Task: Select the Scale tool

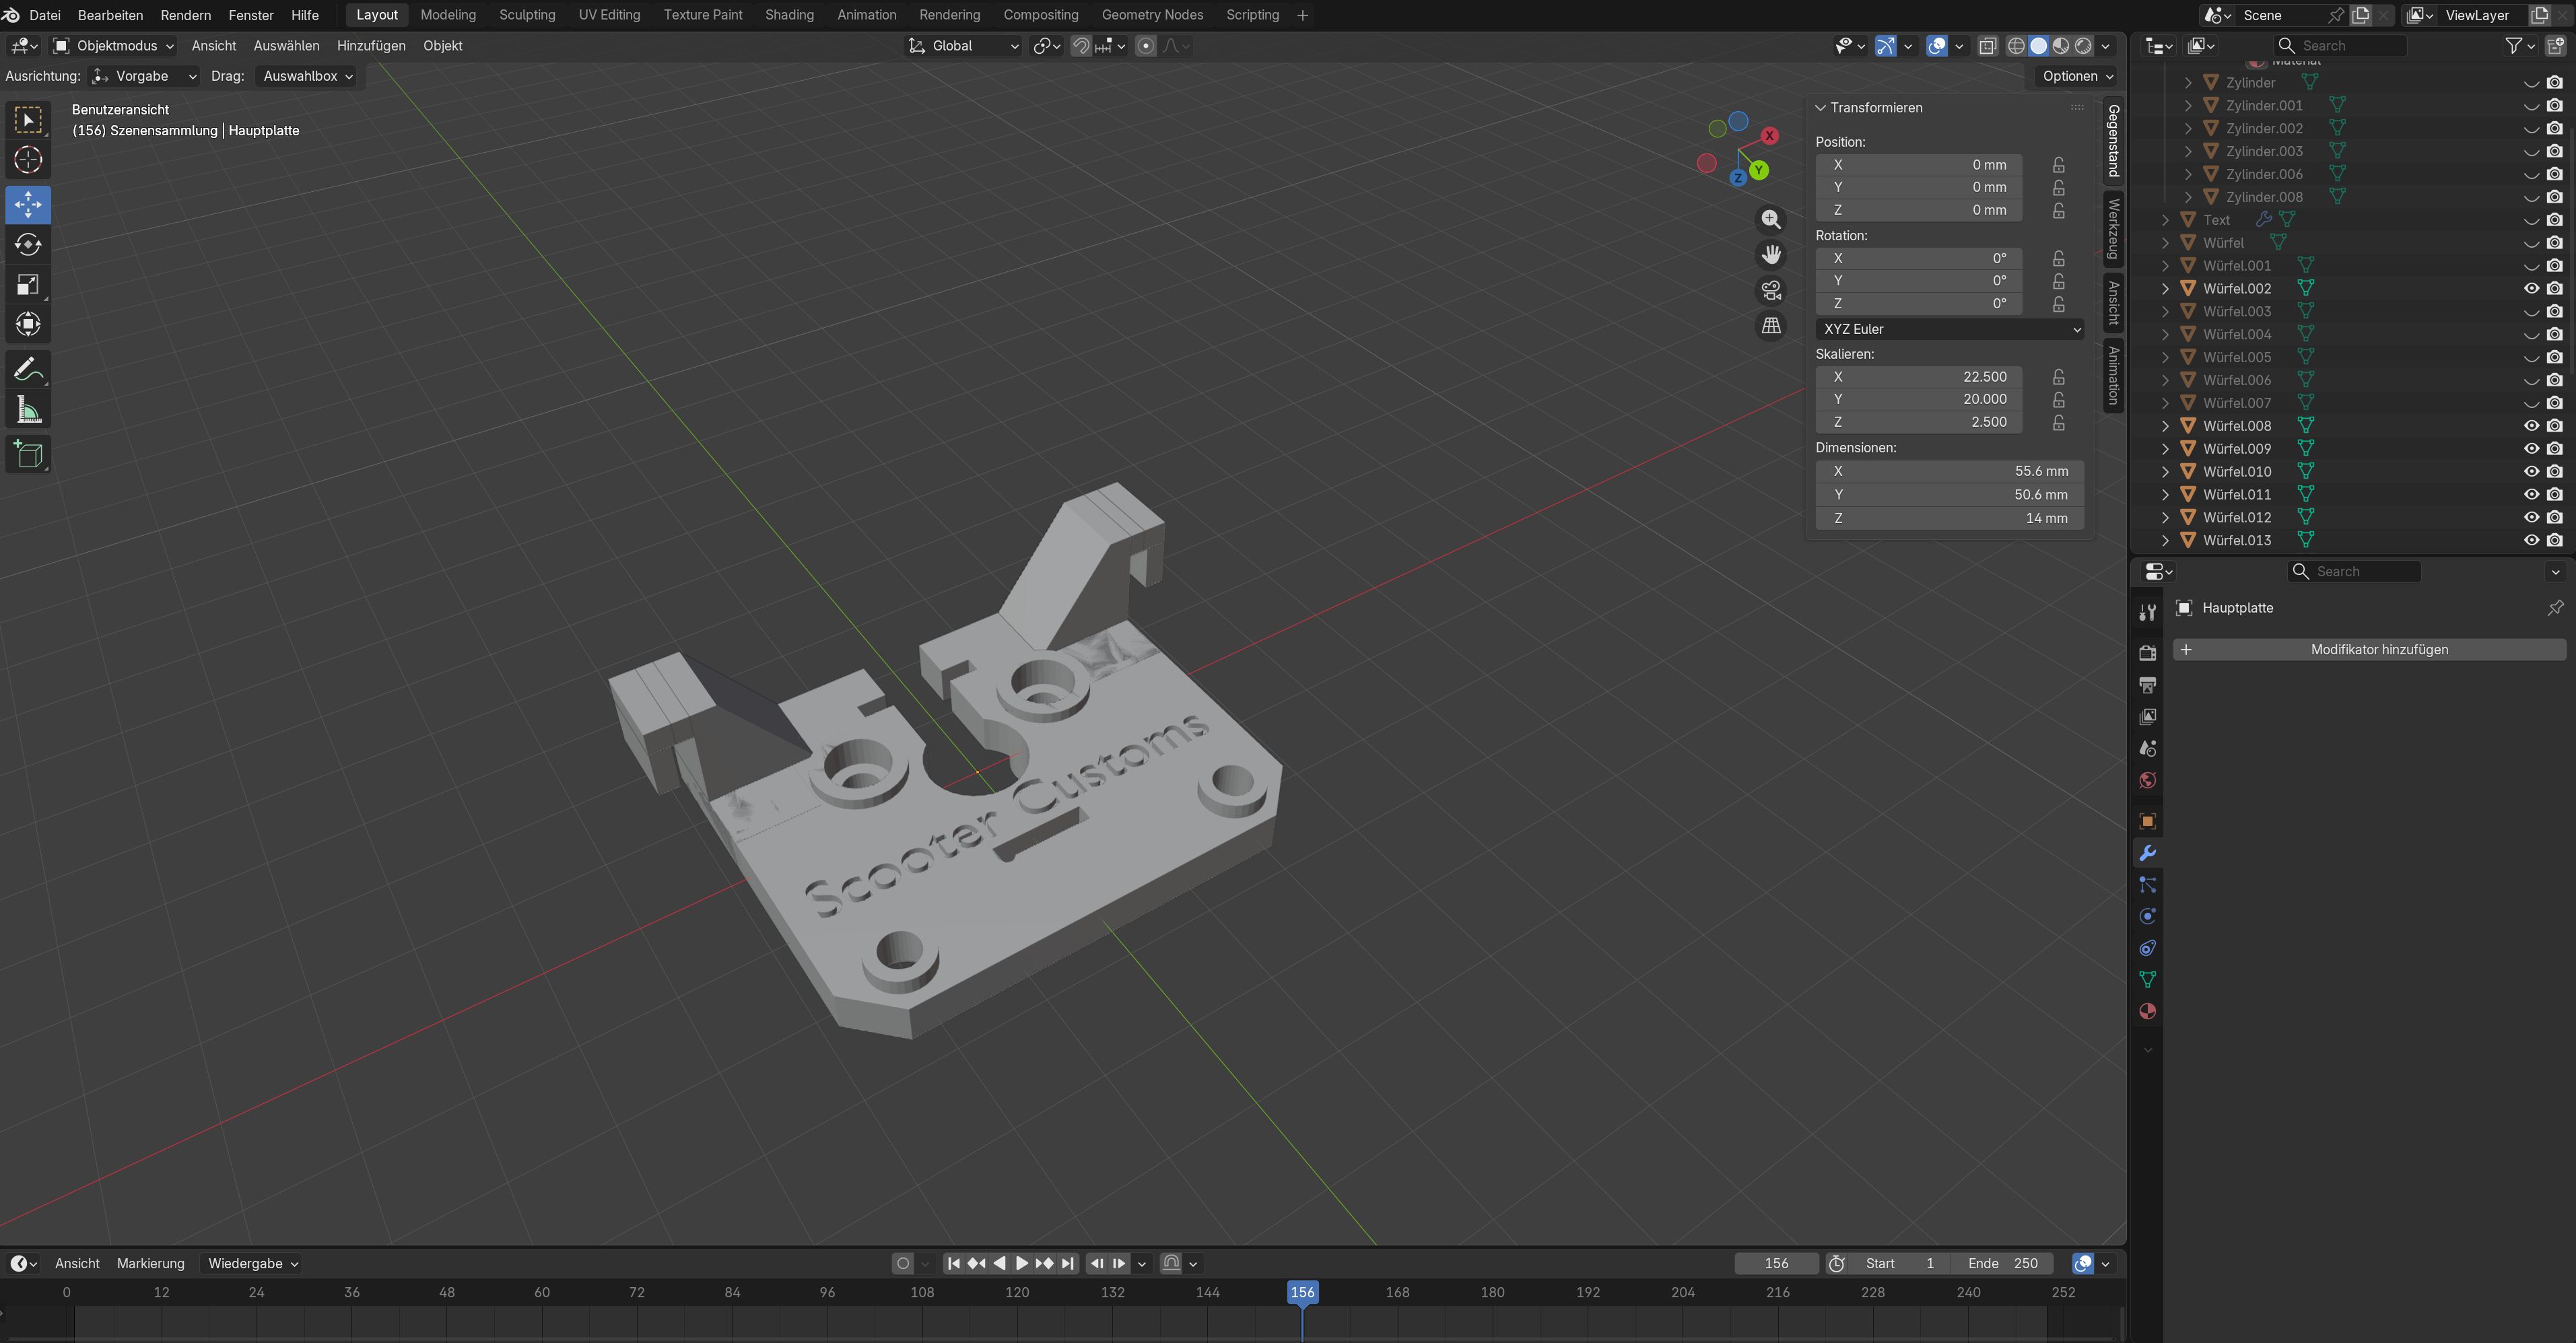Action: [28, 285]
